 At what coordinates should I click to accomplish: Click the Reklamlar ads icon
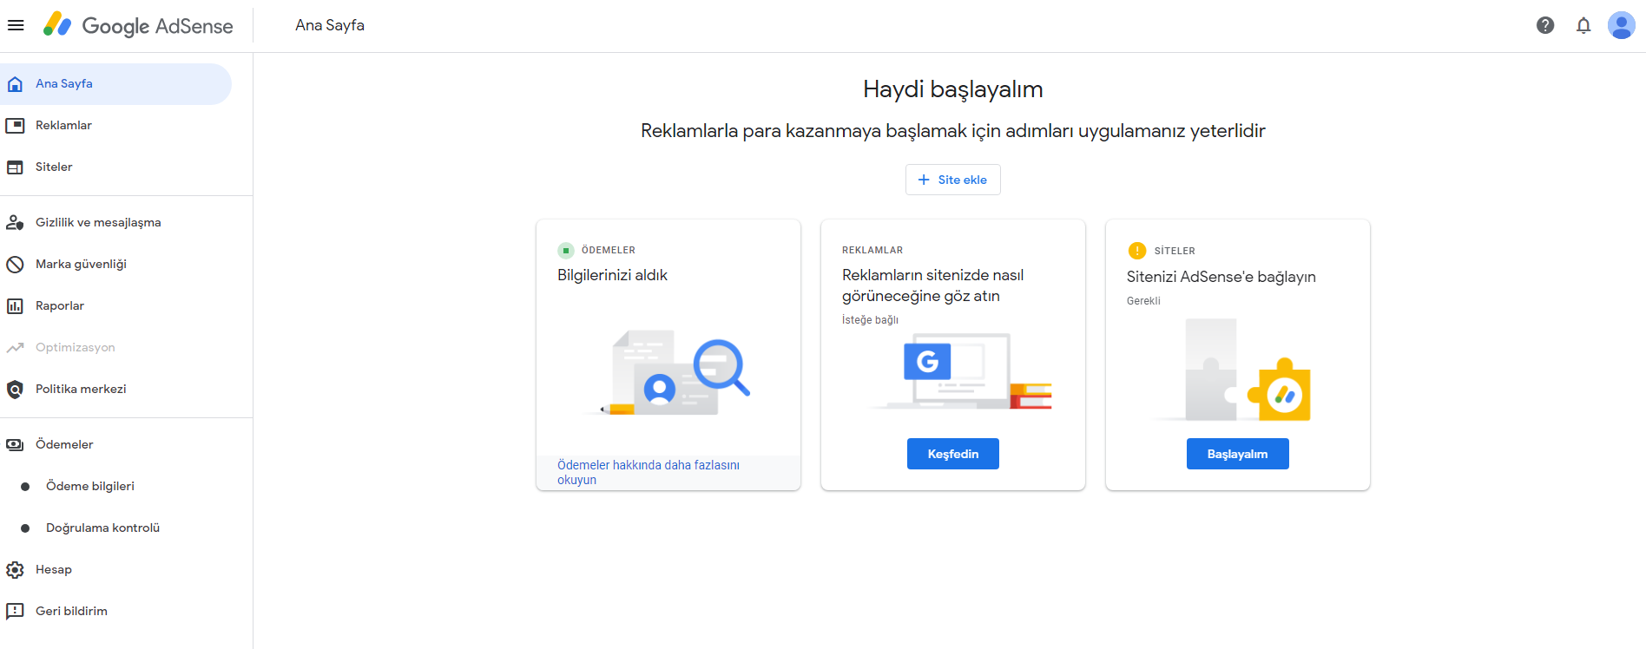(x=15, y=126)
